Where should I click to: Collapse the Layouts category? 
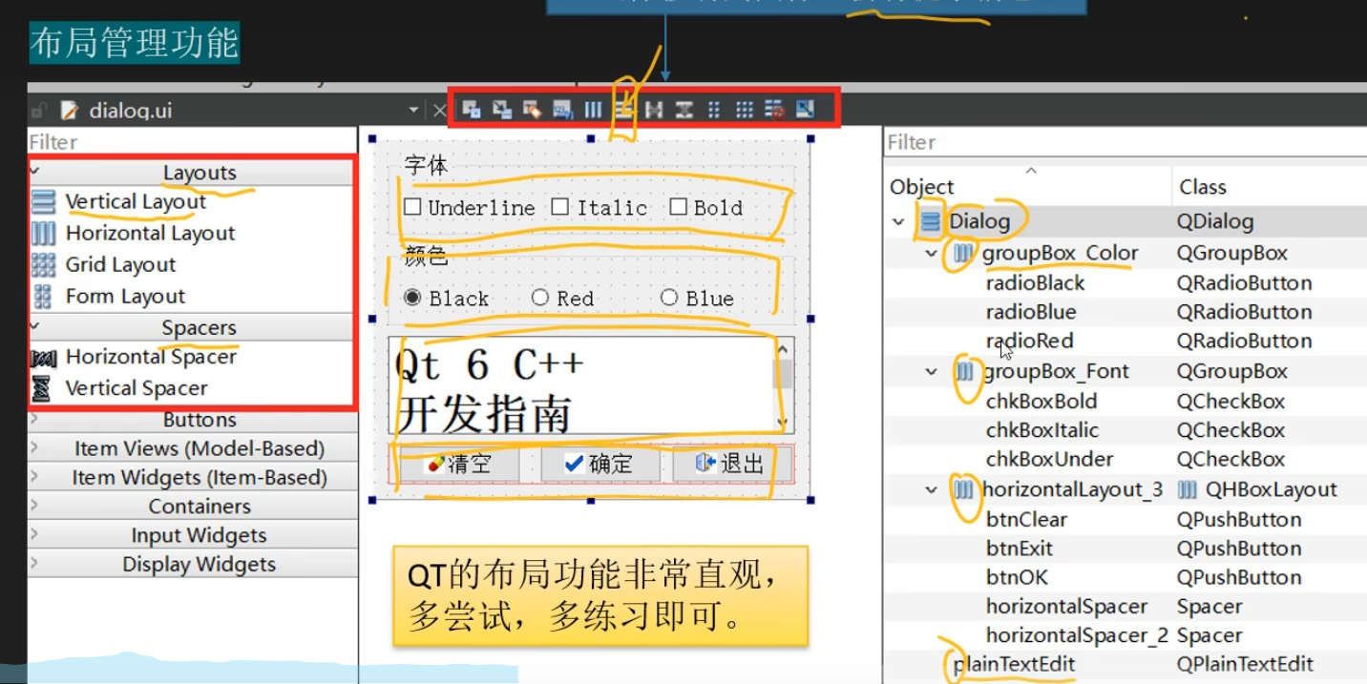click(x=35, y=172)
